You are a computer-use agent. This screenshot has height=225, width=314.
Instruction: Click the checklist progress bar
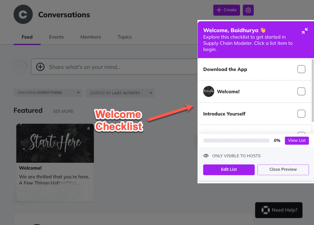click(236, 141)
